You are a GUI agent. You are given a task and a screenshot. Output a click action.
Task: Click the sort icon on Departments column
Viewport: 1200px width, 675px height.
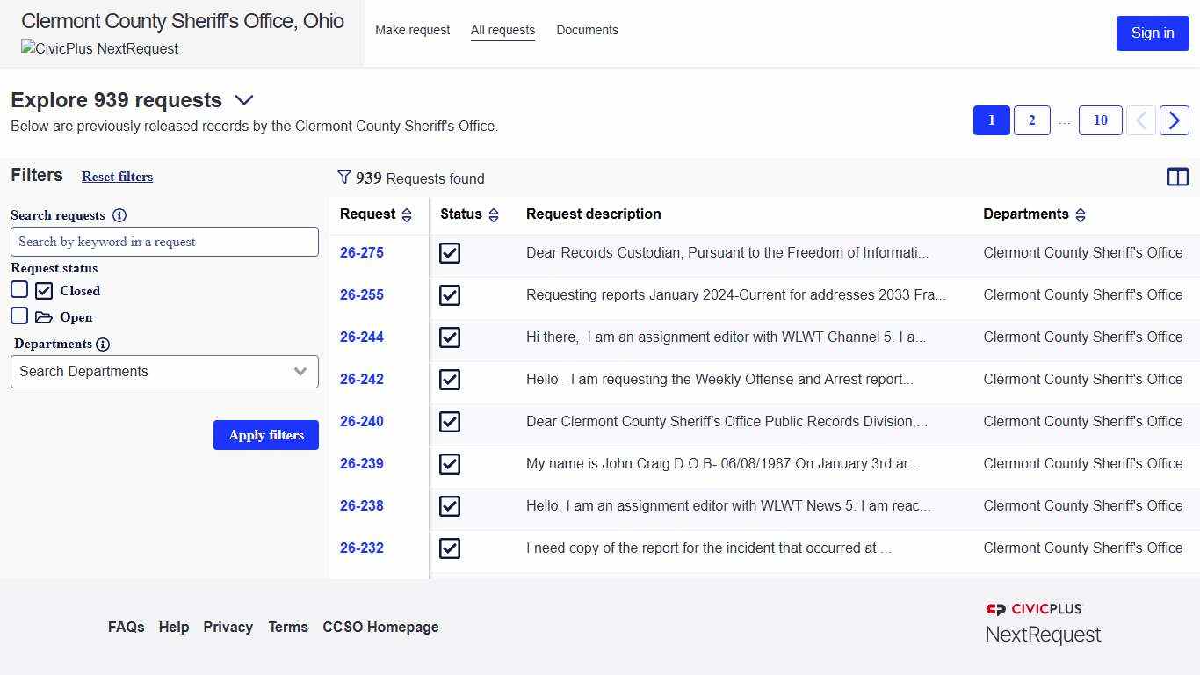pos(1080,214)
